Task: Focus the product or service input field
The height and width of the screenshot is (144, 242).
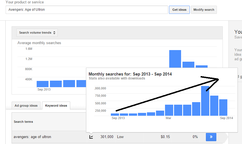Action: pyautogui.click(x=87, y=10)
